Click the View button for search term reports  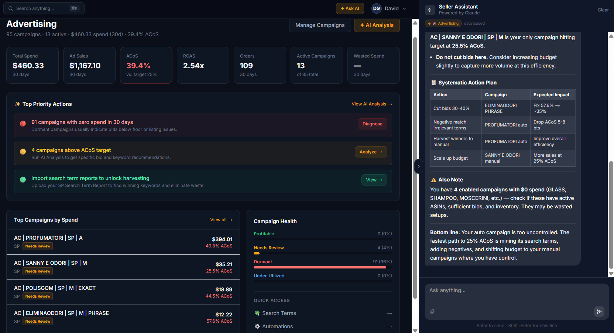pyautogui.click(x=374, y=180)
